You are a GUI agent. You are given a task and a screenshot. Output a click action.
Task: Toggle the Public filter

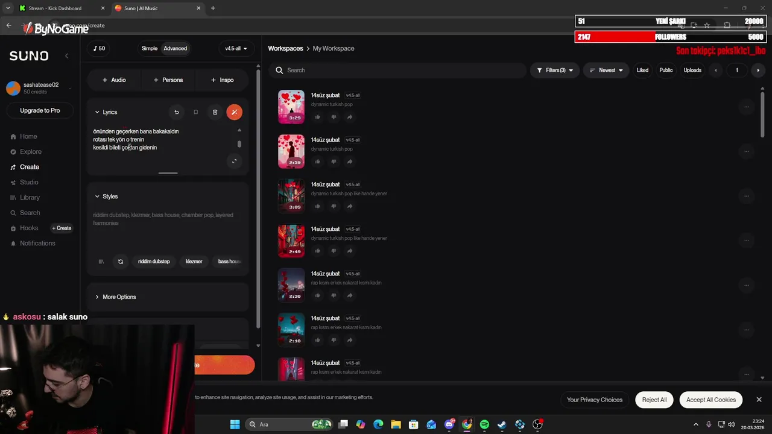666,71
